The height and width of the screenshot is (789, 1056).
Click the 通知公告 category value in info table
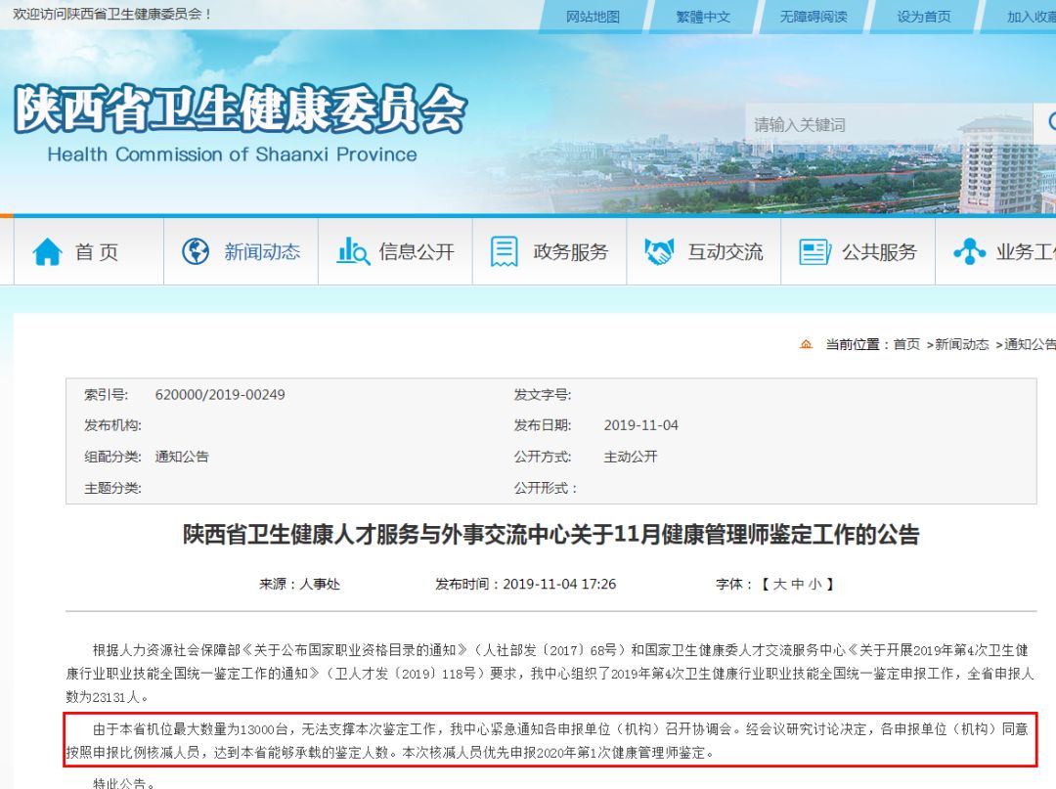(x=182, y=457)
